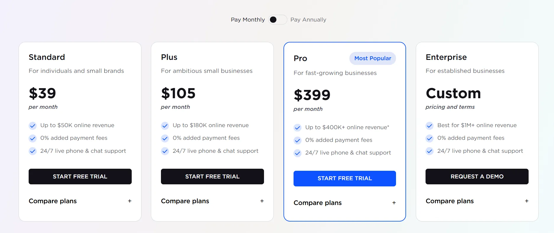Click the checkmark beside Best for $1M+ online revenue
Viewport: 554px width, 233px height.
(429, 126)
